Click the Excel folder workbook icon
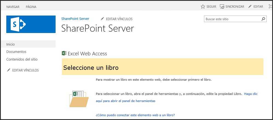The width and height of the screenshot is (273, 120). point(79,99)
